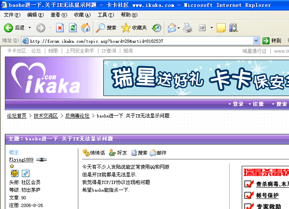Click the ikaka.com logo
Viewport: 289px width, 209px height.
tap(46, 78)
